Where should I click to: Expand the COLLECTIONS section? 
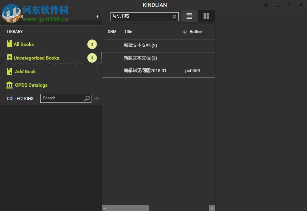click(x=20, y=98)
